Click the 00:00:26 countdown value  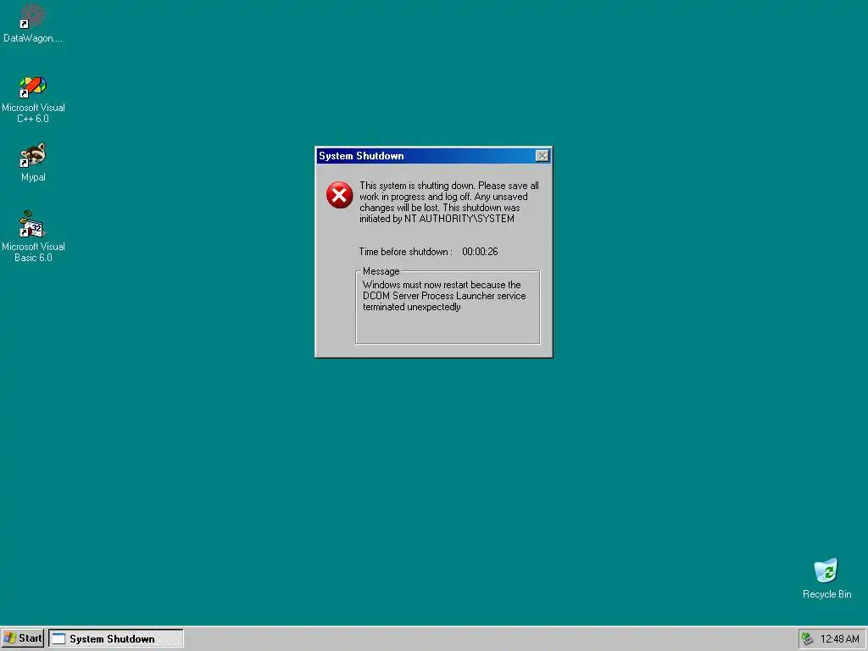[x=480, y=251]
